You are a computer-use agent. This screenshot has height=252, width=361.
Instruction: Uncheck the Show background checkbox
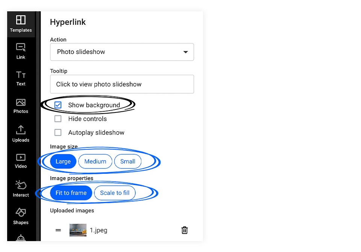[58, 105]
